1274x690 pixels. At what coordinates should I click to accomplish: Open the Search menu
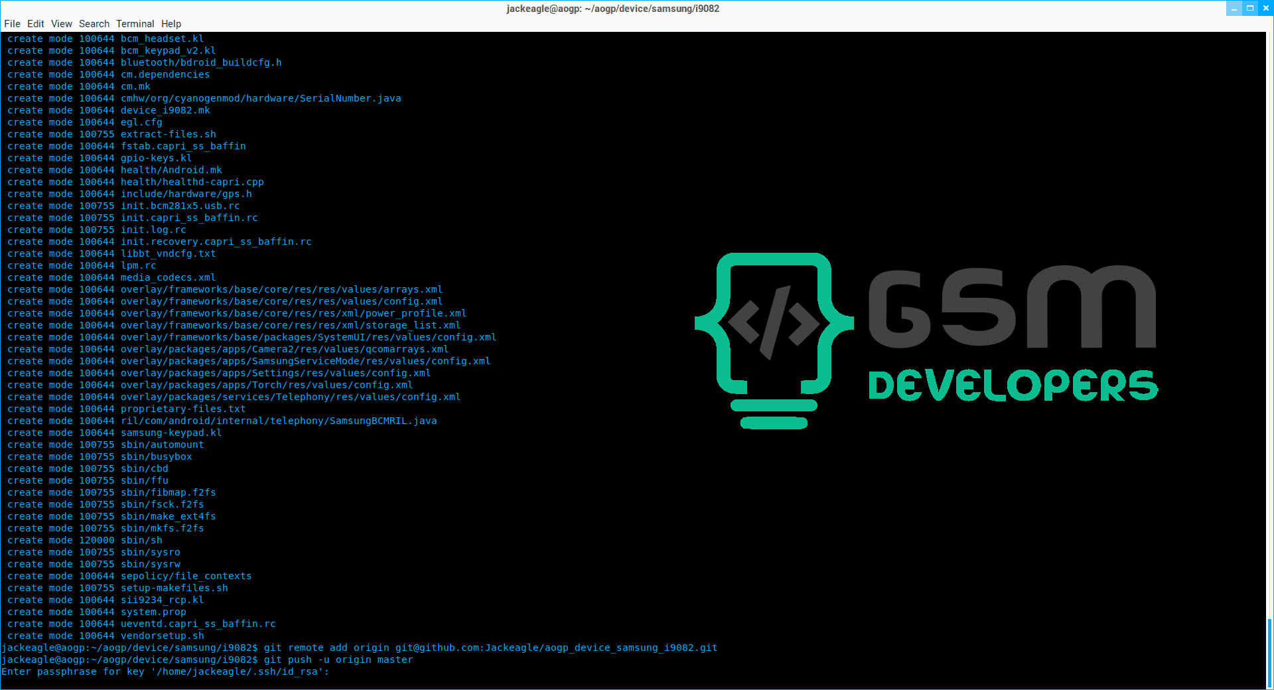click(x=94, y=24)
